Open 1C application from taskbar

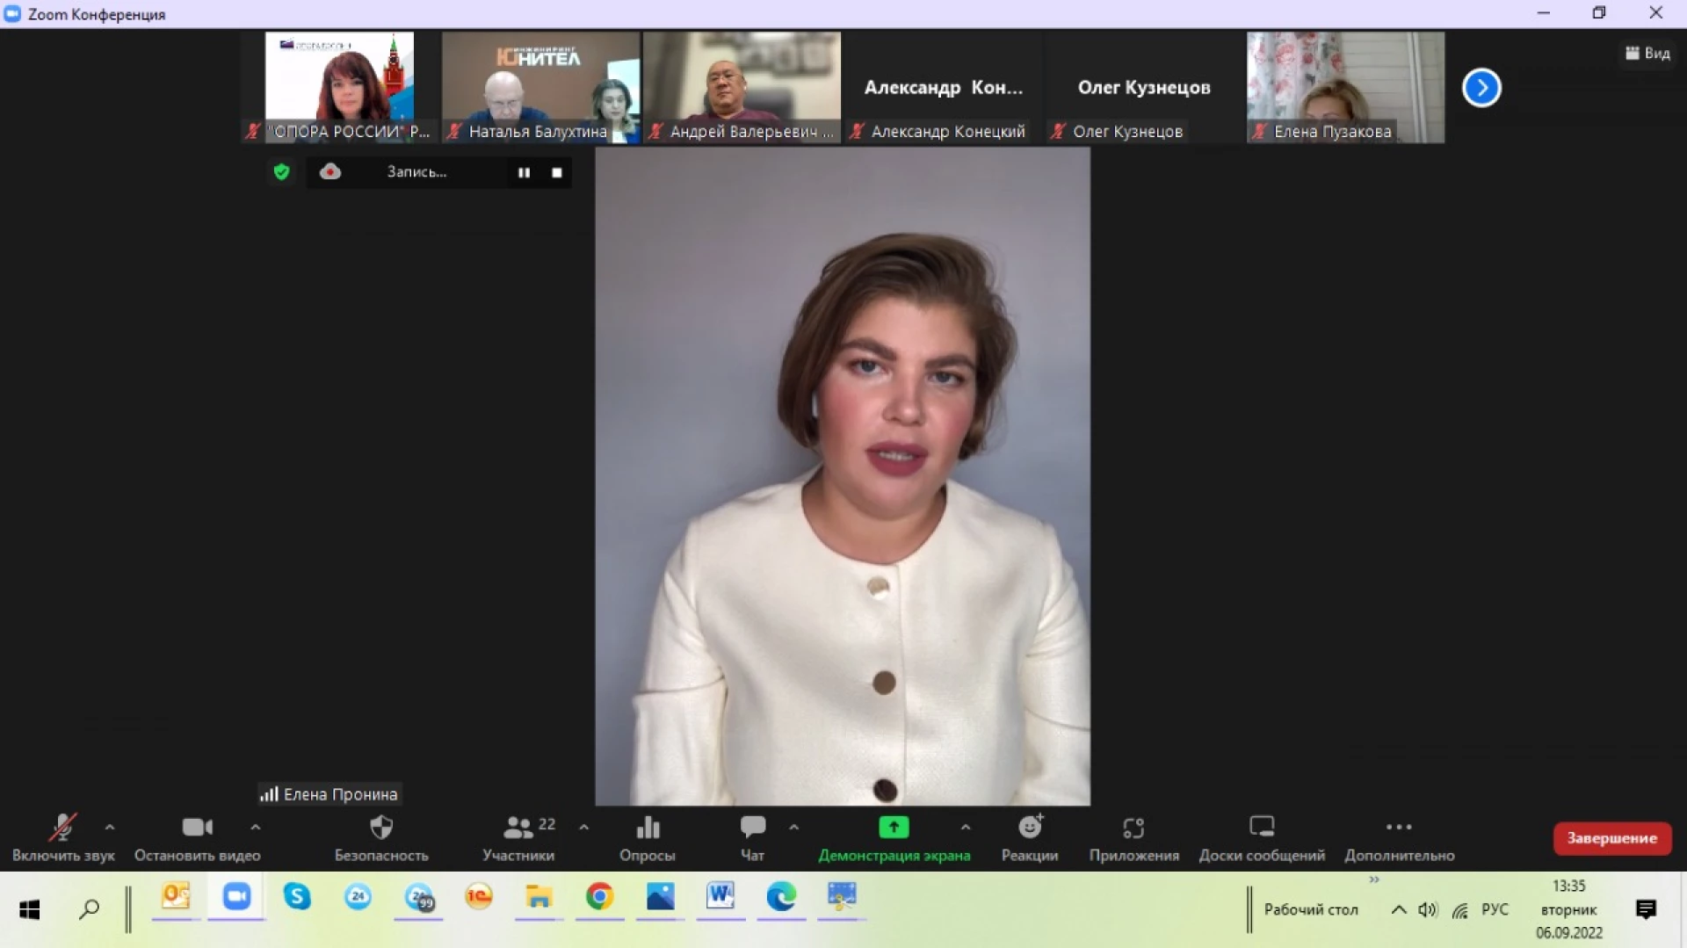479,897
